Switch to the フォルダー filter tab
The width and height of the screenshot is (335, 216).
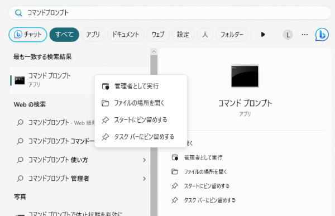[x=232, y=35]
